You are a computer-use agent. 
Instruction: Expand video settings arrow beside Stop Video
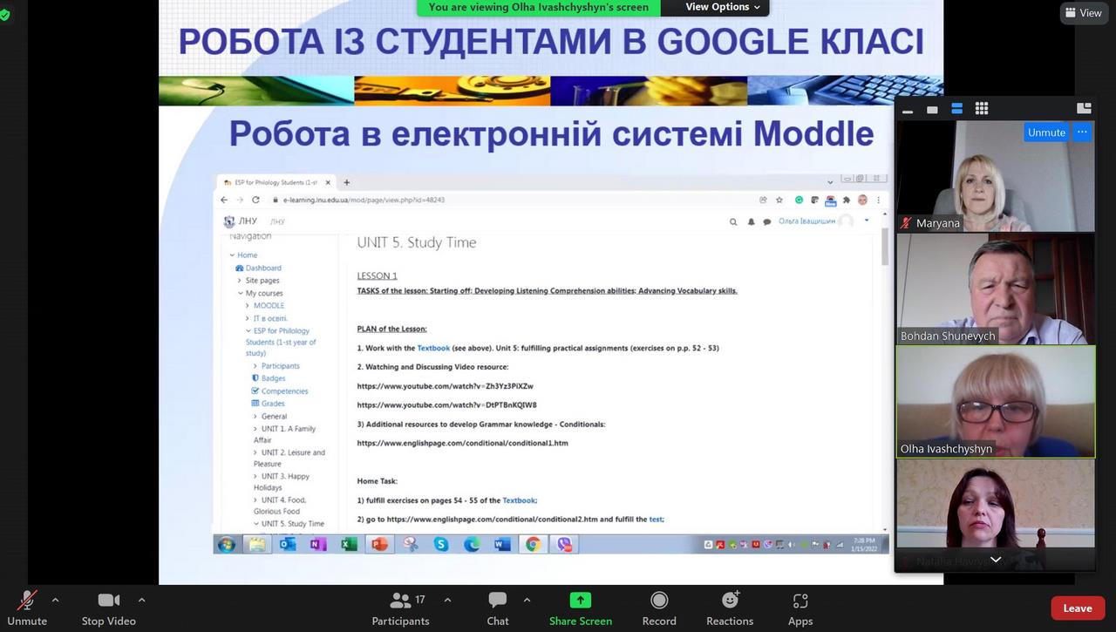tap(141, 600)
